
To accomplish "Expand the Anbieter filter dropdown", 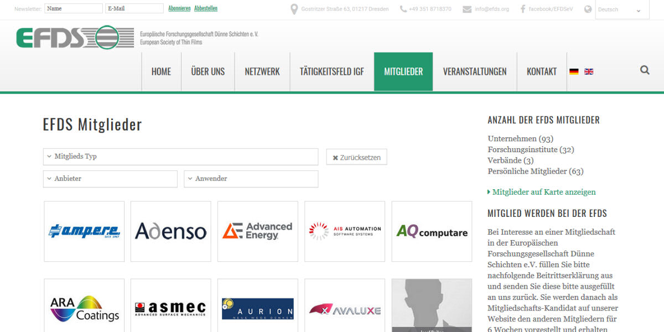I will pos(110,179).
